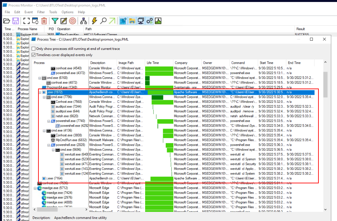The height and width of the screenshot is (221, 337).
Task: Uncheck Timelines cover displayed events only
Action: point(33,55)
